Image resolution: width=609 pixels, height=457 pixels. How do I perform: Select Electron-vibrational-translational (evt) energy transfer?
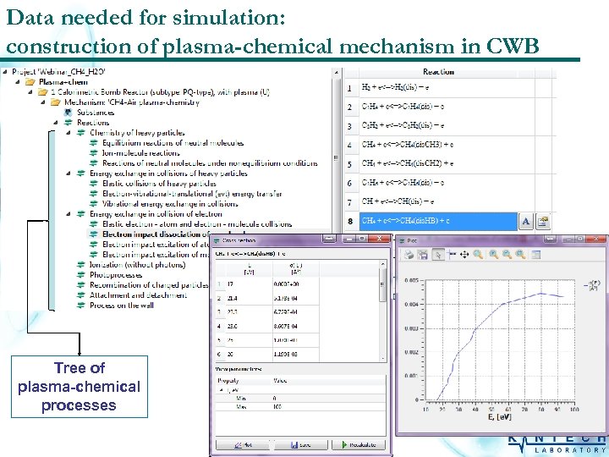[x=192, y=194]
